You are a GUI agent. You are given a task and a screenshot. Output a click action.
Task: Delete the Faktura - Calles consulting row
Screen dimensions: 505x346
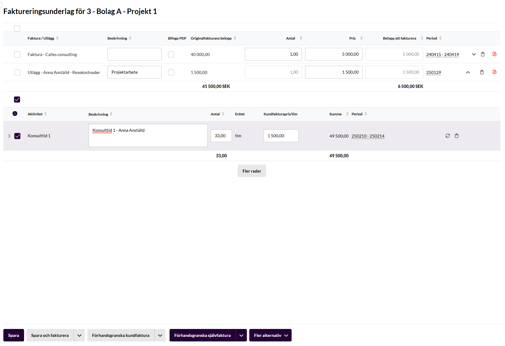coord(483,54)
